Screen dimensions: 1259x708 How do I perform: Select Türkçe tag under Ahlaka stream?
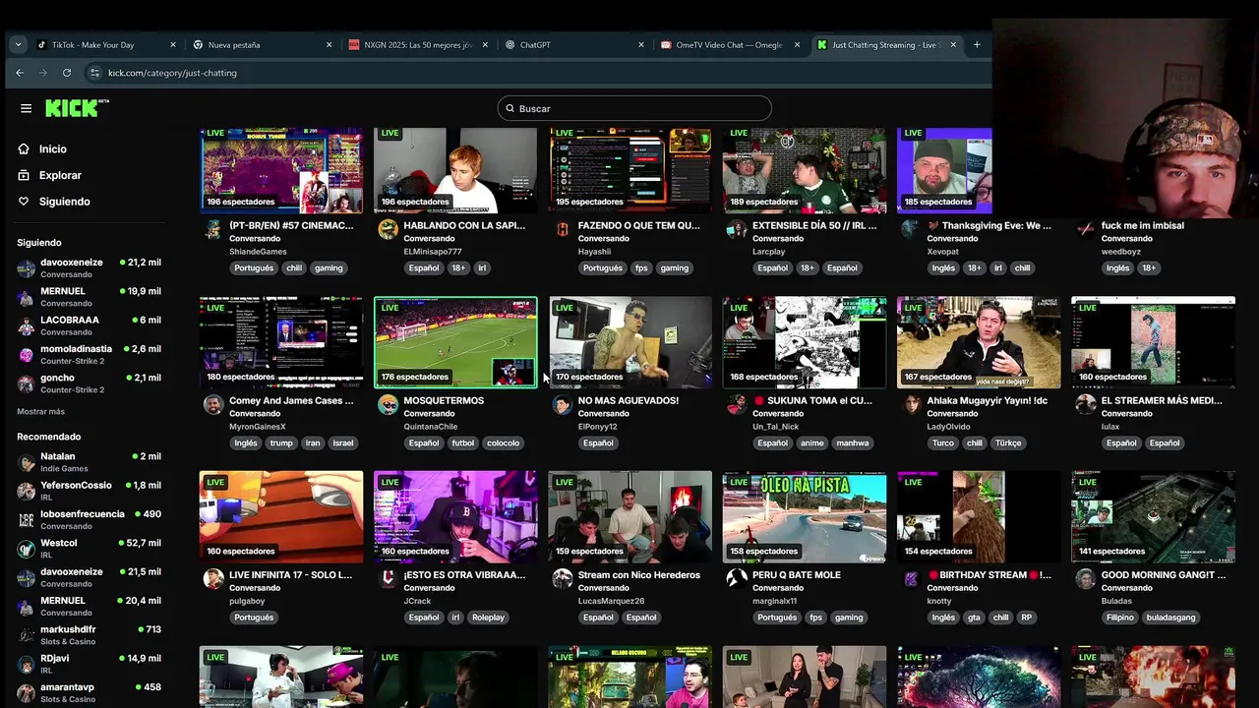[x=1008, y=443]
